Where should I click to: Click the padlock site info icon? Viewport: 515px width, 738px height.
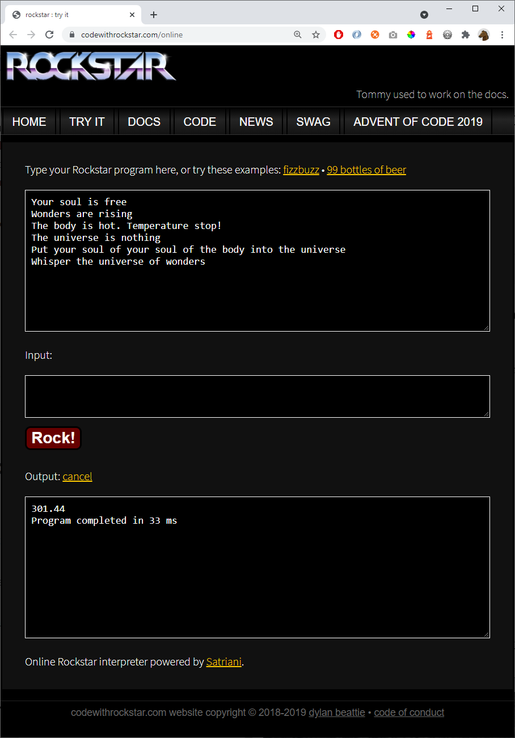(x=71, y=35)
